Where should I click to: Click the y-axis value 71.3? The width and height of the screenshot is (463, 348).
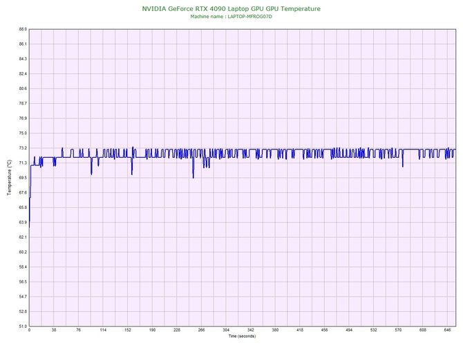23,163
